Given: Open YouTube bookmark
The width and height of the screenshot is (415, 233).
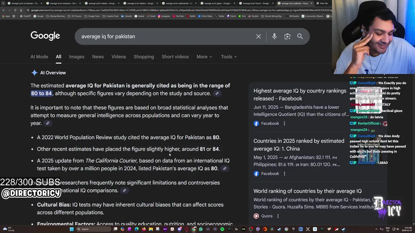Looking at the screenshot, I should pyautogui.click(x=178, y=16).
